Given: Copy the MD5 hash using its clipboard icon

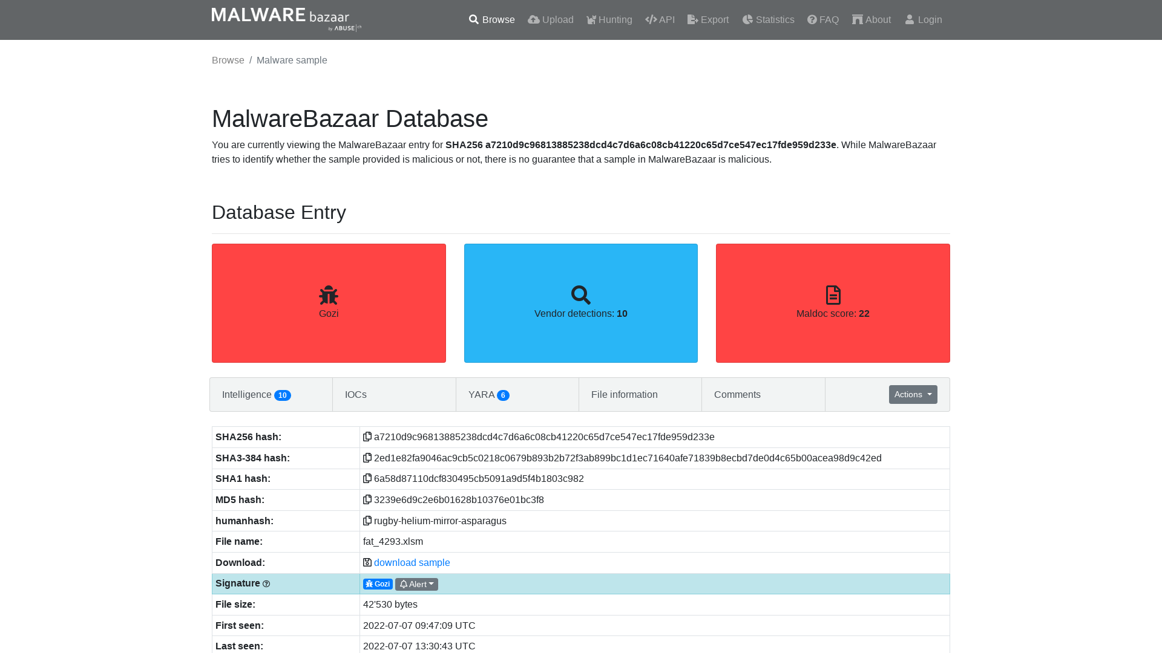Looking at the screenshot, I should point(367,499).
